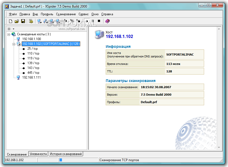This screenshot has width=228, height=167.
Task: Stop scanning of the selected host
Action: click(x=99, y=21)
